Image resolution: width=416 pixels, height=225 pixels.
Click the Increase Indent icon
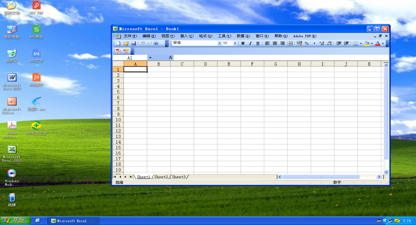point(346,43)
